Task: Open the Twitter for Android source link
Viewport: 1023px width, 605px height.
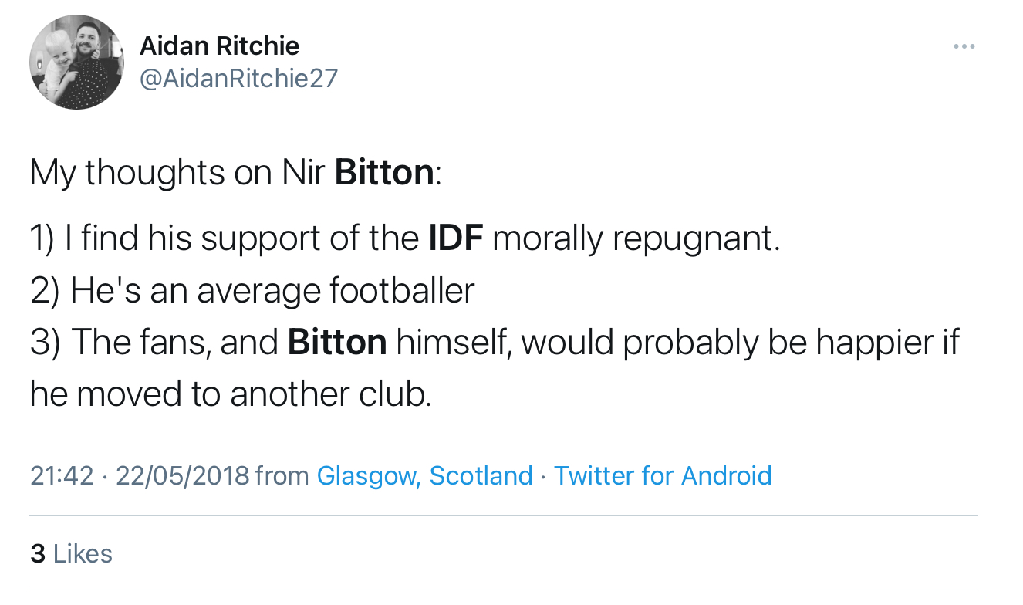Action: coord(663,475)
